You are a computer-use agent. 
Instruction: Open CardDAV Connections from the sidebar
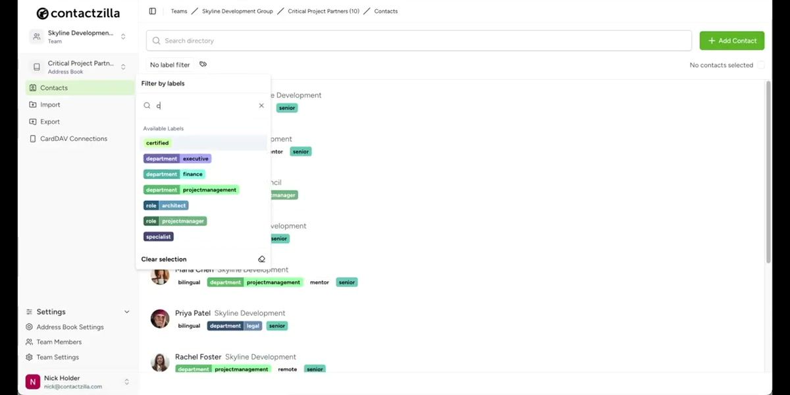click(x=33, y=138)
